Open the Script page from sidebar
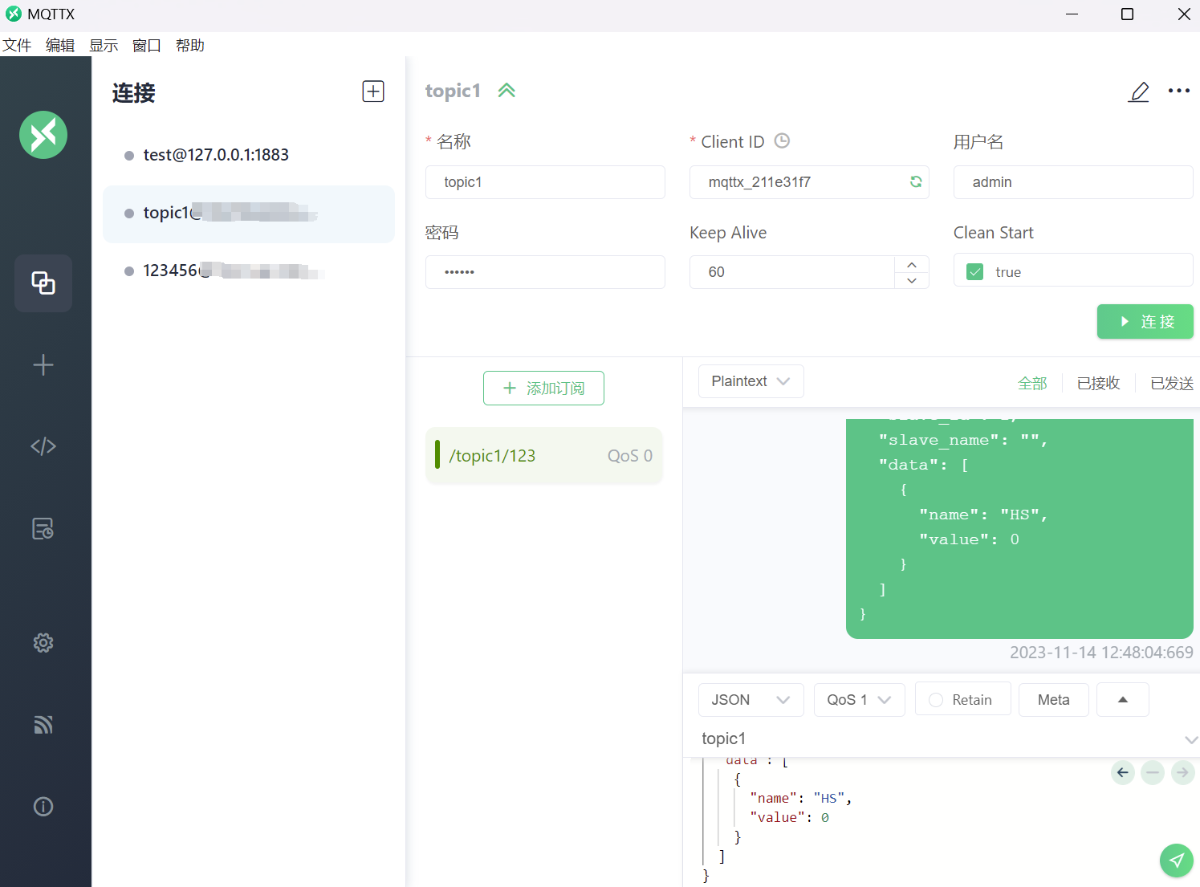This screenshot has width=1200, height=887. click(x=43, y=446)
